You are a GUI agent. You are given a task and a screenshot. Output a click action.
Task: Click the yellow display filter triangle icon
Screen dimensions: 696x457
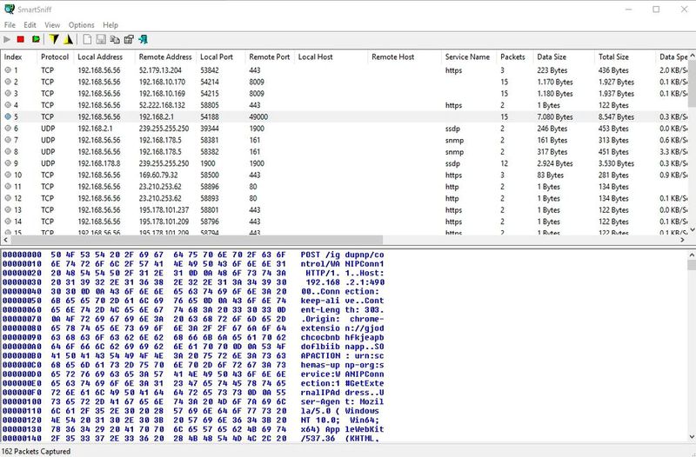(67, 39)
